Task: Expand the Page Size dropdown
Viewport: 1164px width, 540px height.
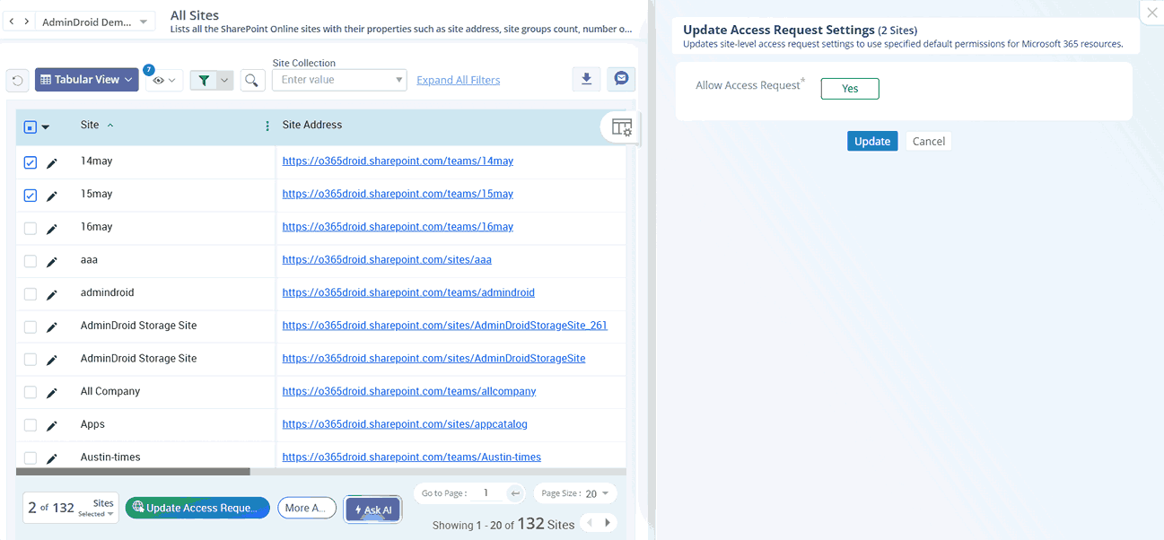Action: (574, 492)
